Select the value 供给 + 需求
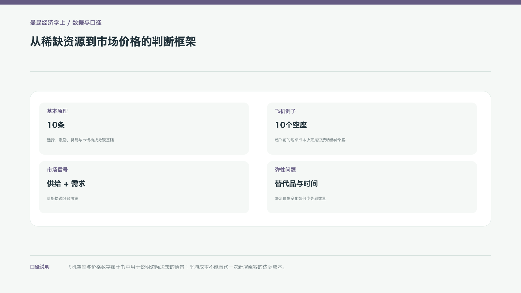521x293 pixels. [x=66, y=184]
